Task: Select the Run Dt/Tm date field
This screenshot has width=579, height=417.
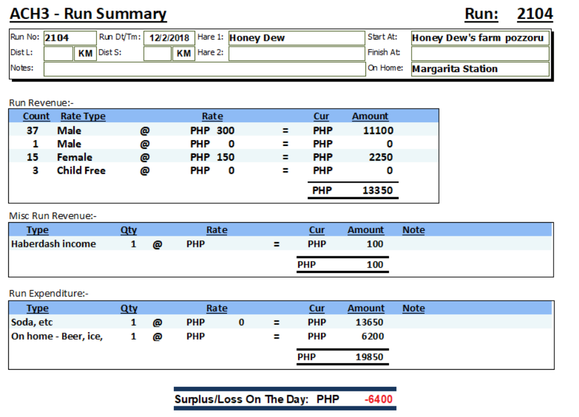Action: tap(169, 38)
